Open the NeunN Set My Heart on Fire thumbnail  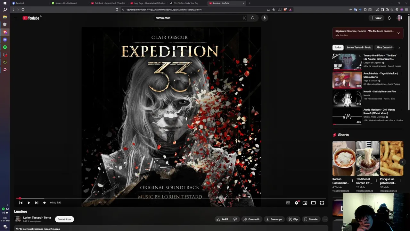point(347,98)
